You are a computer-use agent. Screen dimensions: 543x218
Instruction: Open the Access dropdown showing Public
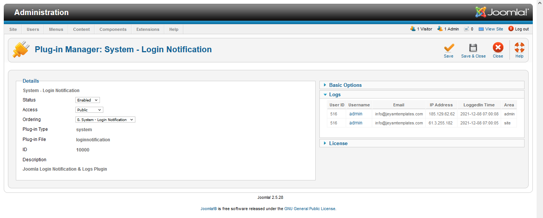click(89, 110)
